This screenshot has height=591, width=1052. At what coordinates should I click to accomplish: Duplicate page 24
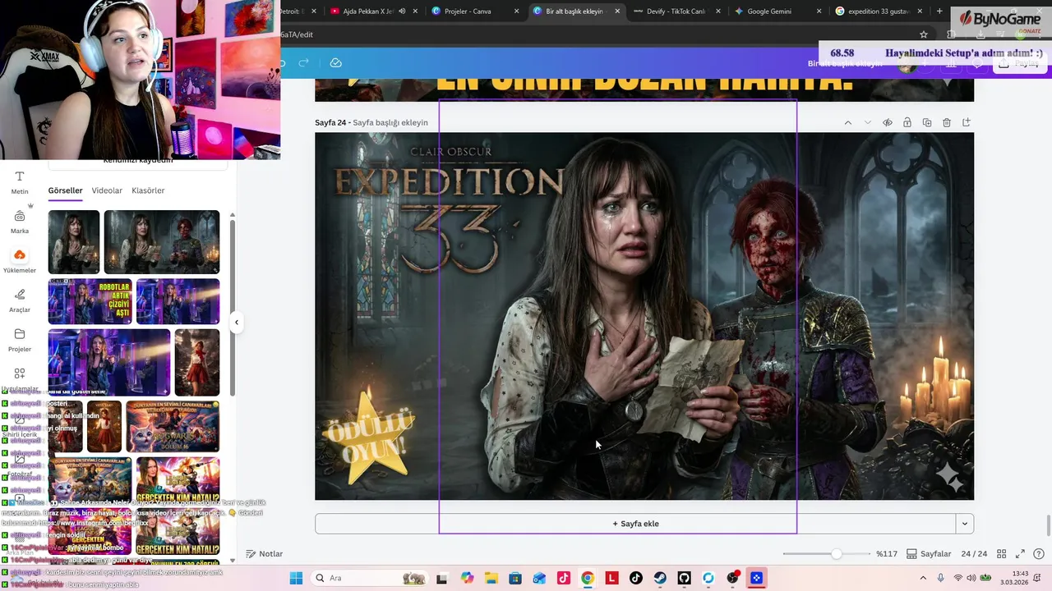tap(926, 122)
